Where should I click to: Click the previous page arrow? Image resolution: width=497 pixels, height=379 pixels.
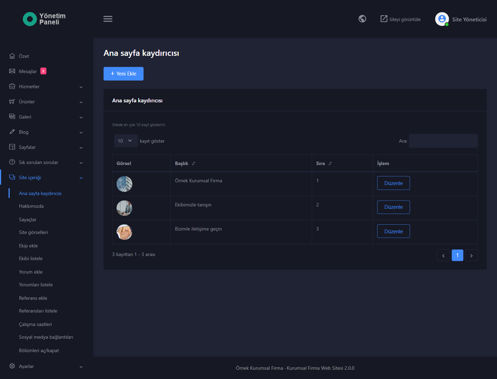[x=443, y=255]
